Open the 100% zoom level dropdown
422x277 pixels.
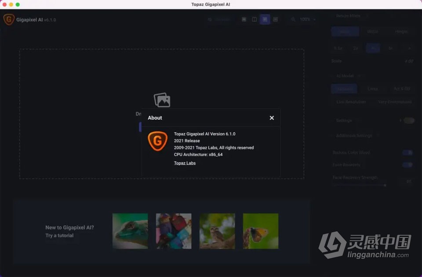pyautogui.click(x=307, y=19)
